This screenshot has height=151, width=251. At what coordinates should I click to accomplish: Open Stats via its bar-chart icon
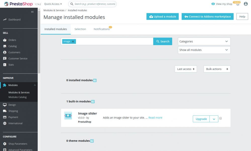[x=6, y=65]
